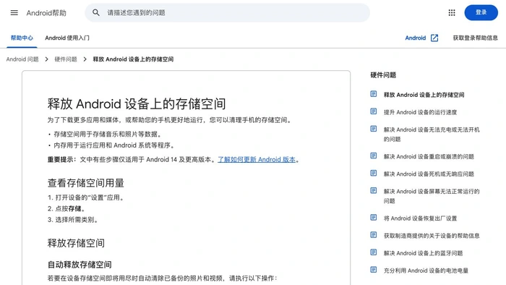Viewport: 506px width, 285px height.
Task: Click the main article title heading
Action: [x=137, y=104]
